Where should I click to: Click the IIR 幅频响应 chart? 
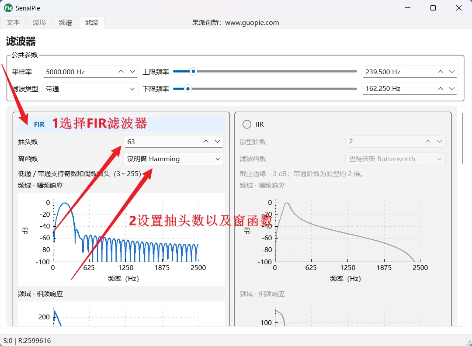point(343,239)
